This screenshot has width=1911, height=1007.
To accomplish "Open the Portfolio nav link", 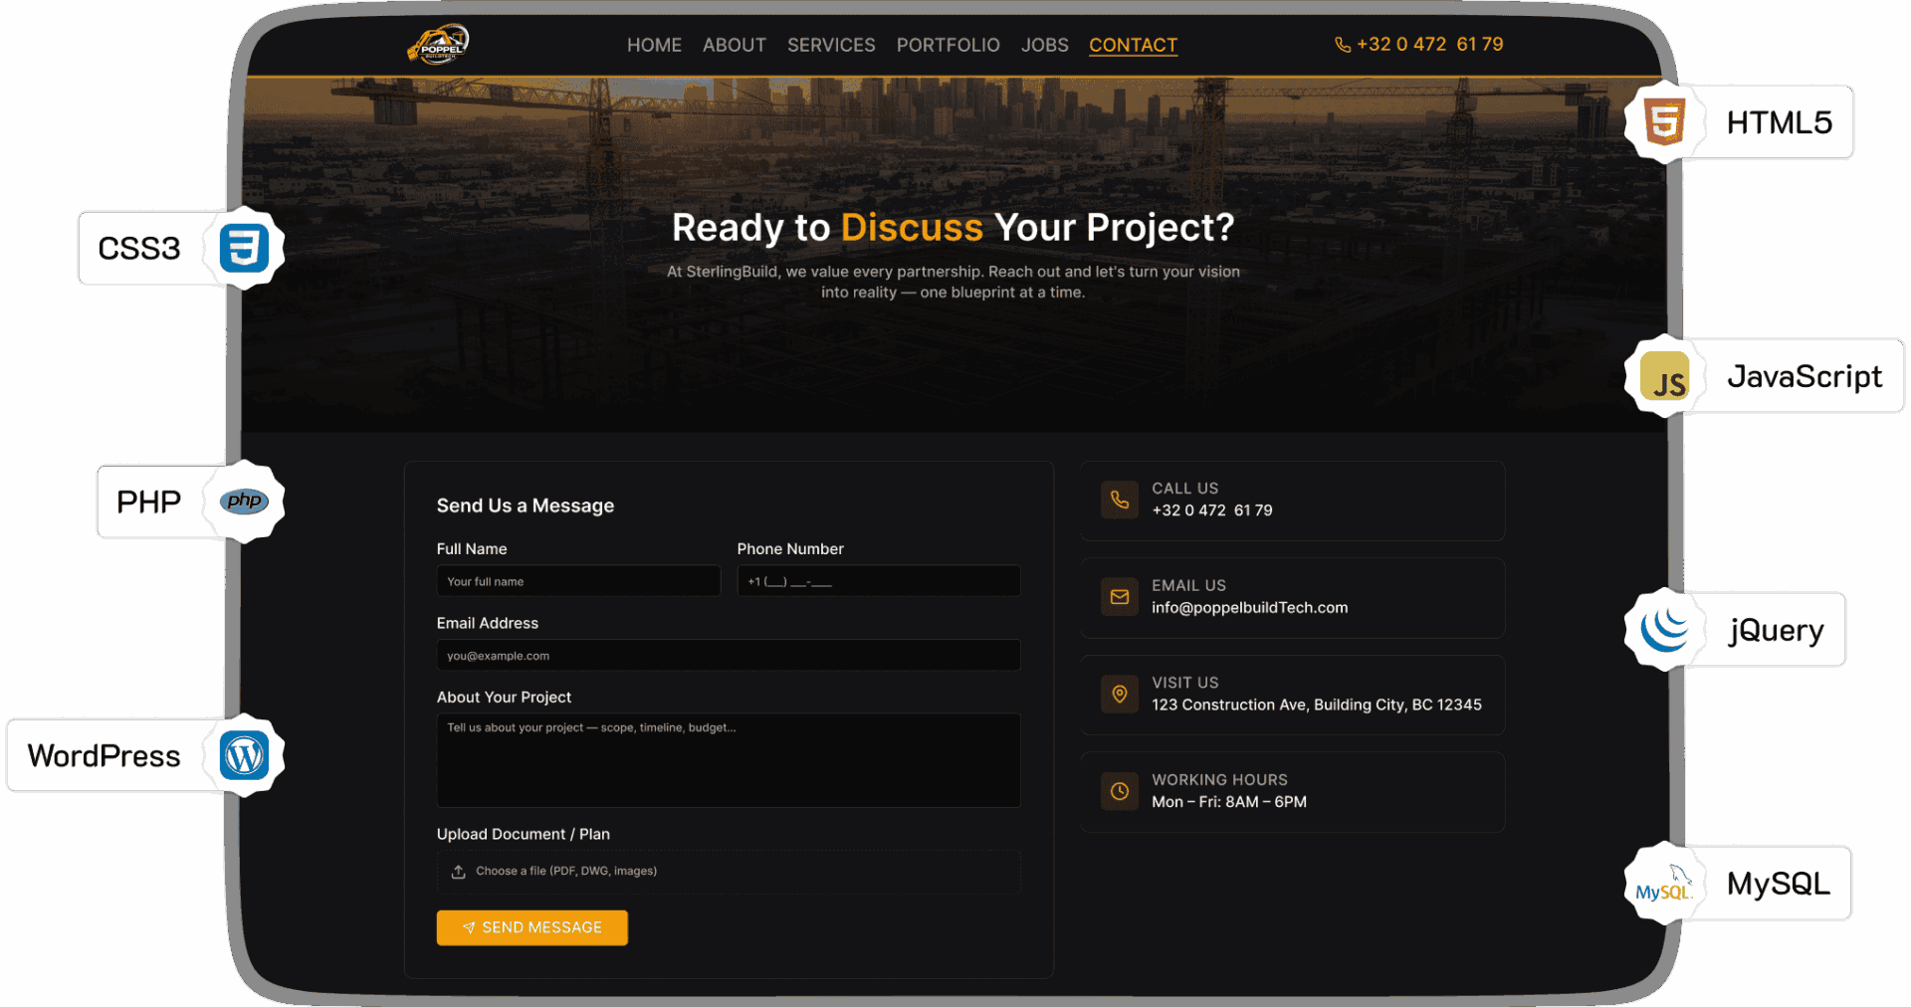I will 948,45.
